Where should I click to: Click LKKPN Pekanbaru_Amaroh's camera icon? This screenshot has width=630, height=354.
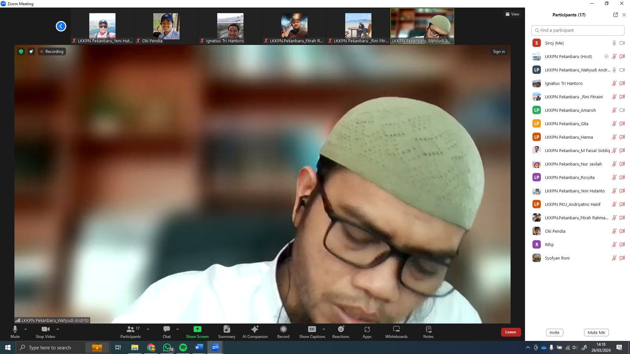tap(622, 110)
